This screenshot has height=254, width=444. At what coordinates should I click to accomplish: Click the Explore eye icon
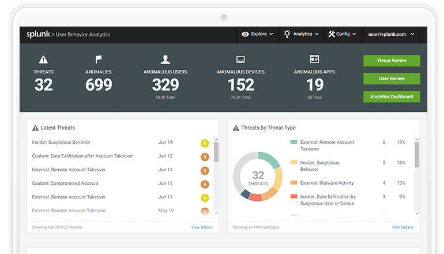point(246,34)
